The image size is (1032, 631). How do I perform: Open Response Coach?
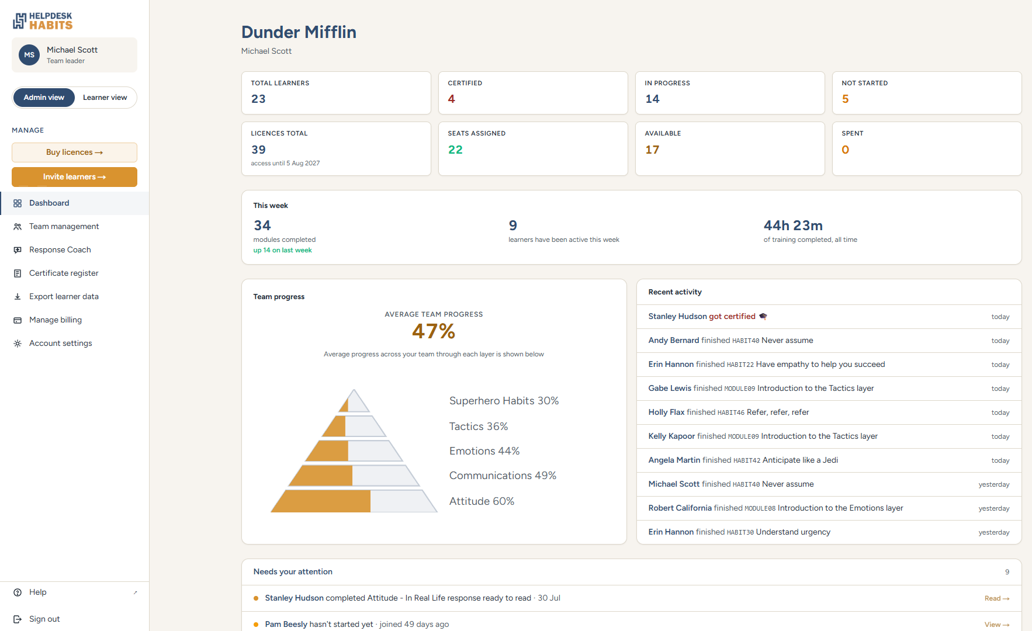coord(75,250)
